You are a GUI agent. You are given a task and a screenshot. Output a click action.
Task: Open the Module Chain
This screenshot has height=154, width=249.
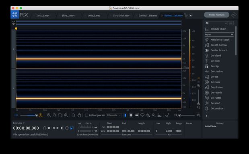pos(216,29)
